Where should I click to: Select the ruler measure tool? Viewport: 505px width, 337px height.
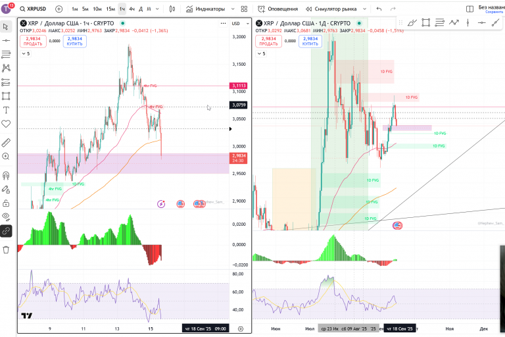[x=6, y=142]
